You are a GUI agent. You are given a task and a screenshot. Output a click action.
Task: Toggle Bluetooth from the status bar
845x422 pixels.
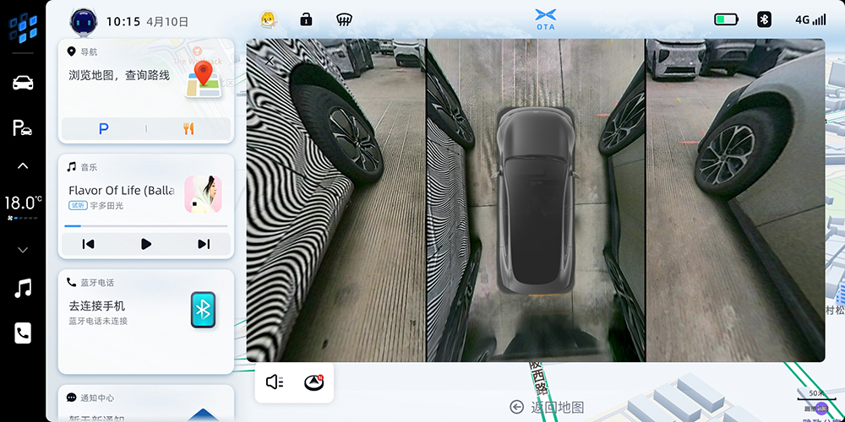[x=764, y=19]
